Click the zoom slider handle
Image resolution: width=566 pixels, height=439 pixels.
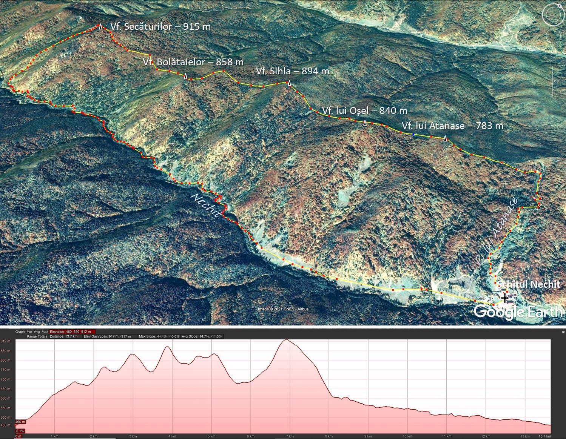click(554, 80)
